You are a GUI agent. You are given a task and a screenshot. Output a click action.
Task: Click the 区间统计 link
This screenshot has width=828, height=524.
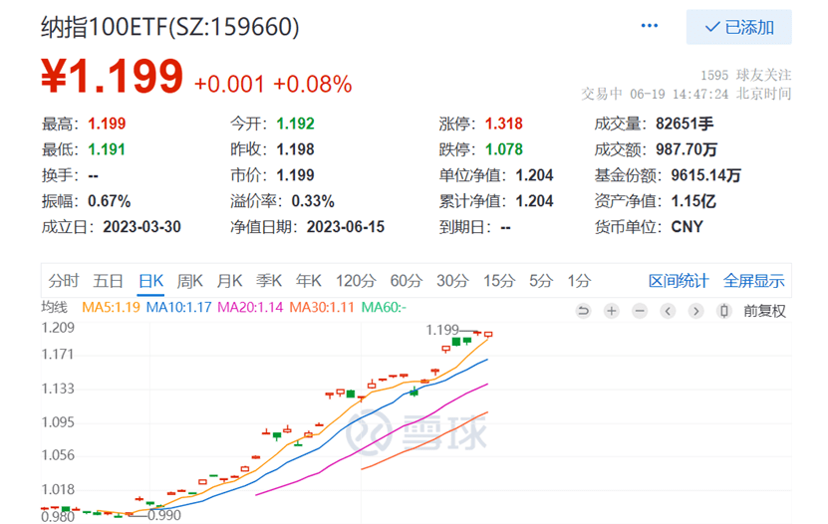coord(679,281)
